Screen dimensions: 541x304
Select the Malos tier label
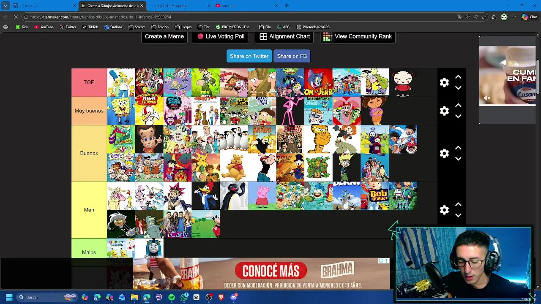click(x=89, y=252)
